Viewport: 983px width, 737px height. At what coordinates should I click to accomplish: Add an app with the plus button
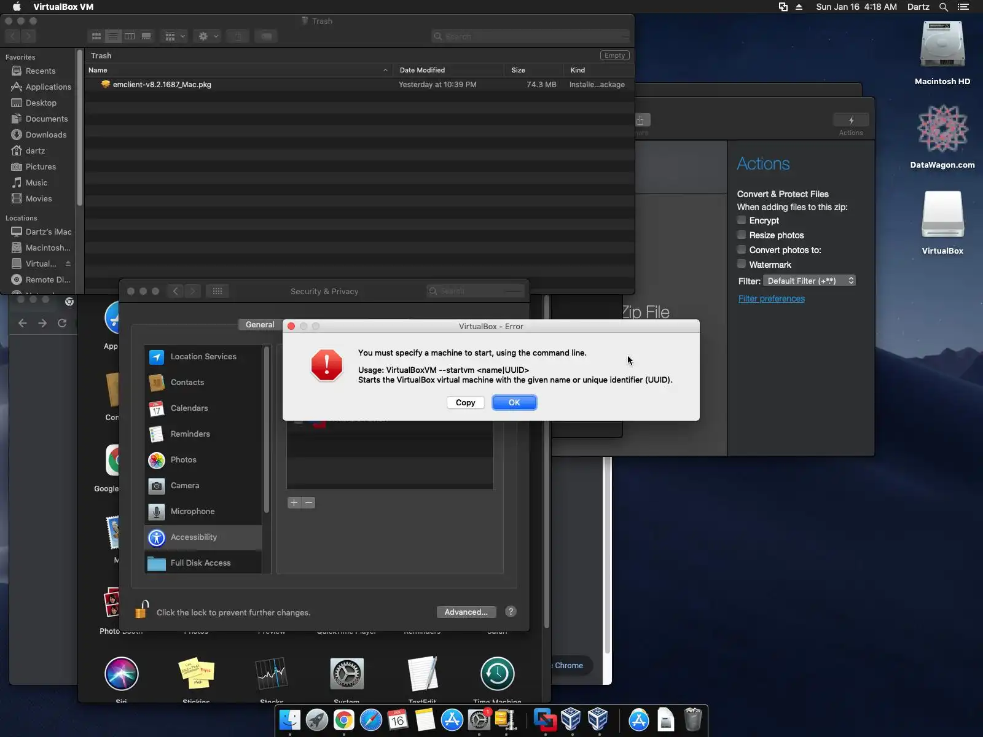tap(294, 502)
